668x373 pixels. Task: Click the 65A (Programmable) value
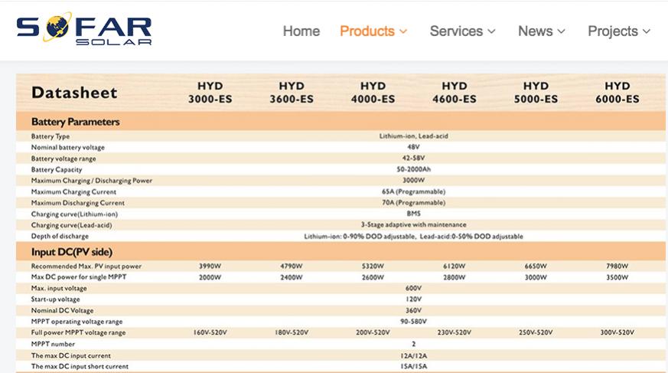(413, 191)
